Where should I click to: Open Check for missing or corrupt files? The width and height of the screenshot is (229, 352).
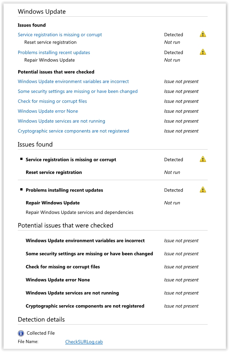pyautogui.click(x=52, y=101)
